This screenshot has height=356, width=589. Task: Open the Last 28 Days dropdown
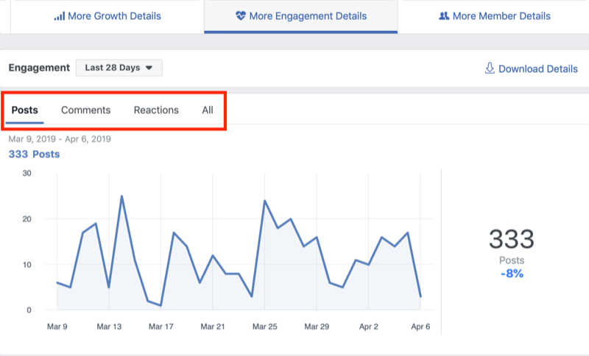coord(119,68)
